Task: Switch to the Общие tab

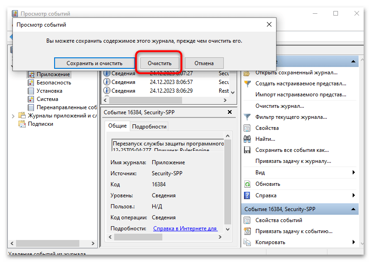Action: coord(117,126)
